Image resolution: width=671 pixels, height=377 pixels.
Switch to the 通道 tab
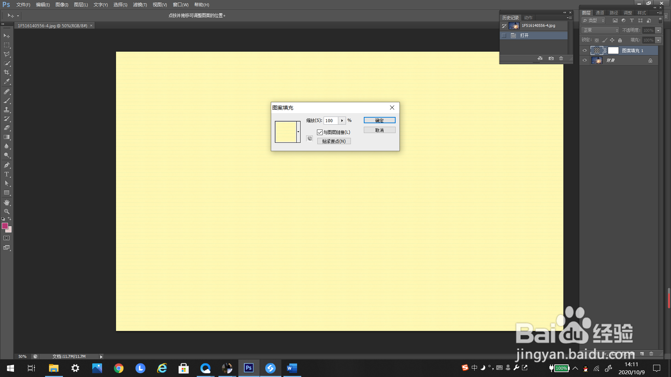click(600, 13)
